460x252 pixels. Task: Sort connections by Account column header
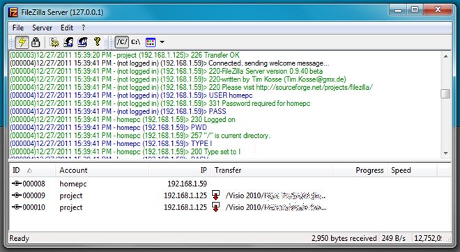point(102,171)
